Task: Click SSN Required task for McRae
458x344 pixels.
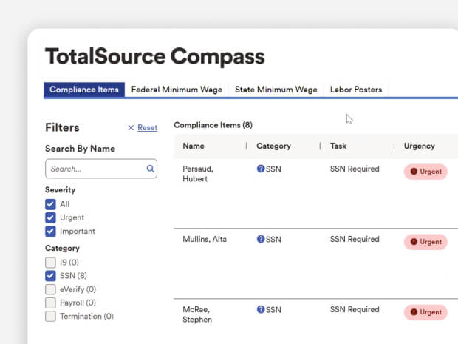Action: (x=355, y=309)
